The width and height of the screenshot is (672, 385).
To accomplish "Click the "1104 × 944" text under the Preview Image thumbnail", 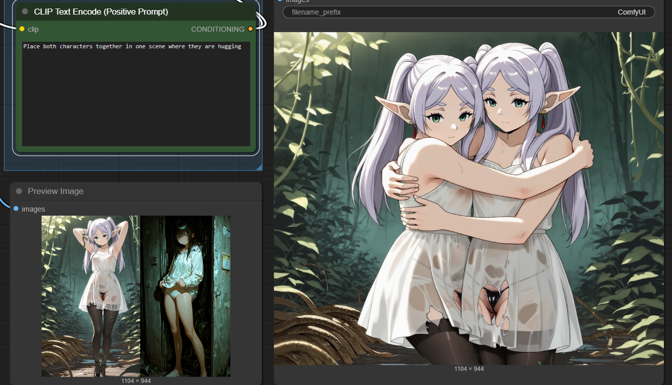I will pos(136,380).
